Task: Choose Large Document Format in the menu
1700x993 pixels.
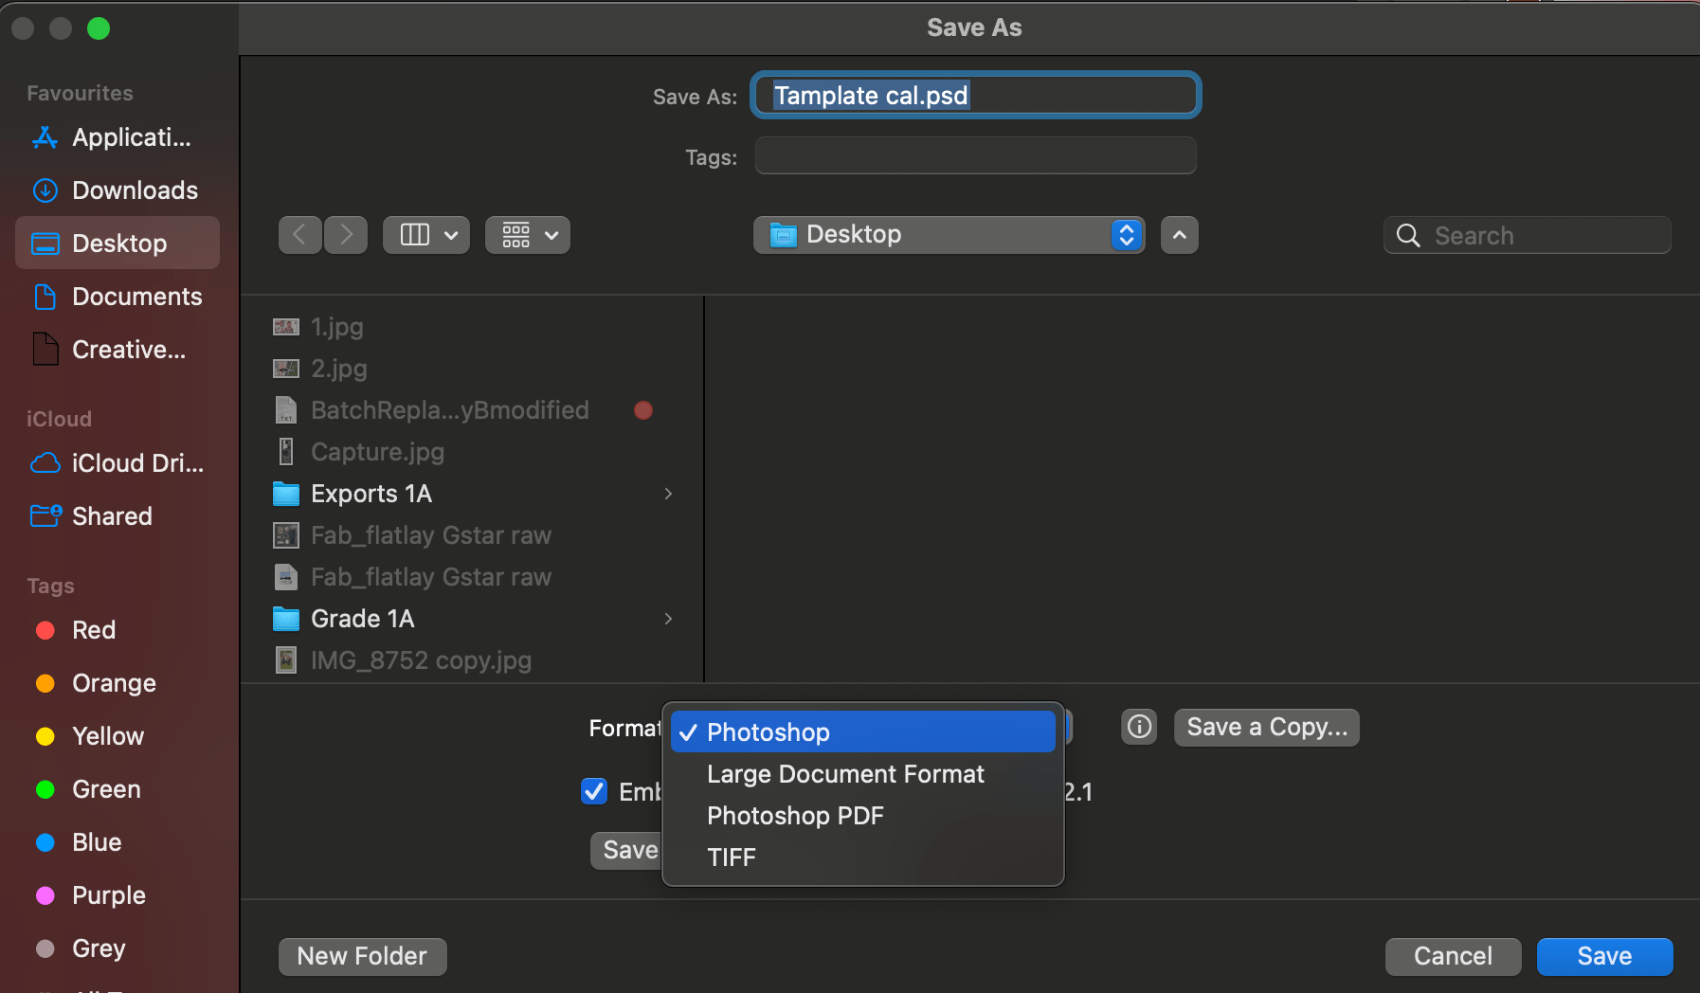Action: pyautogui.click(x=845, y=773)
